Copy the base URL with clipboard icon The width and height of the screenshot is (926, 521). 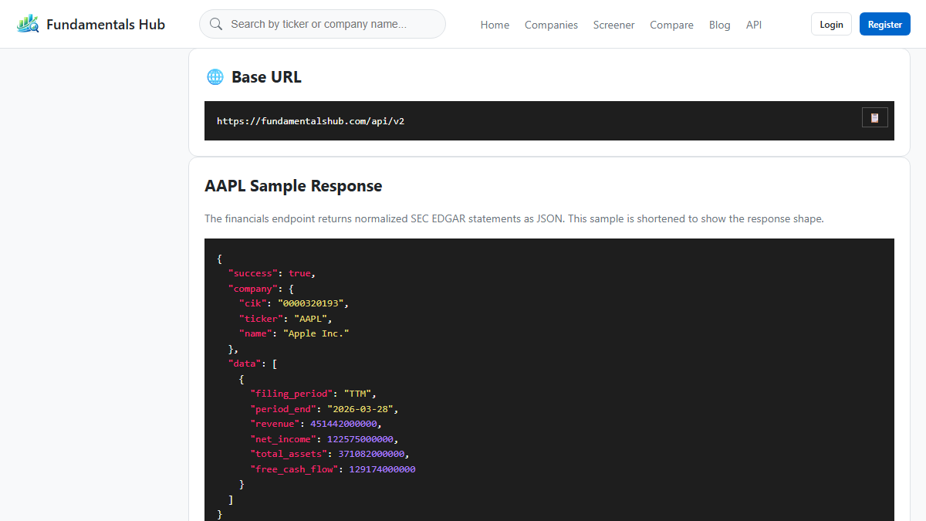[x=875, y=117]
